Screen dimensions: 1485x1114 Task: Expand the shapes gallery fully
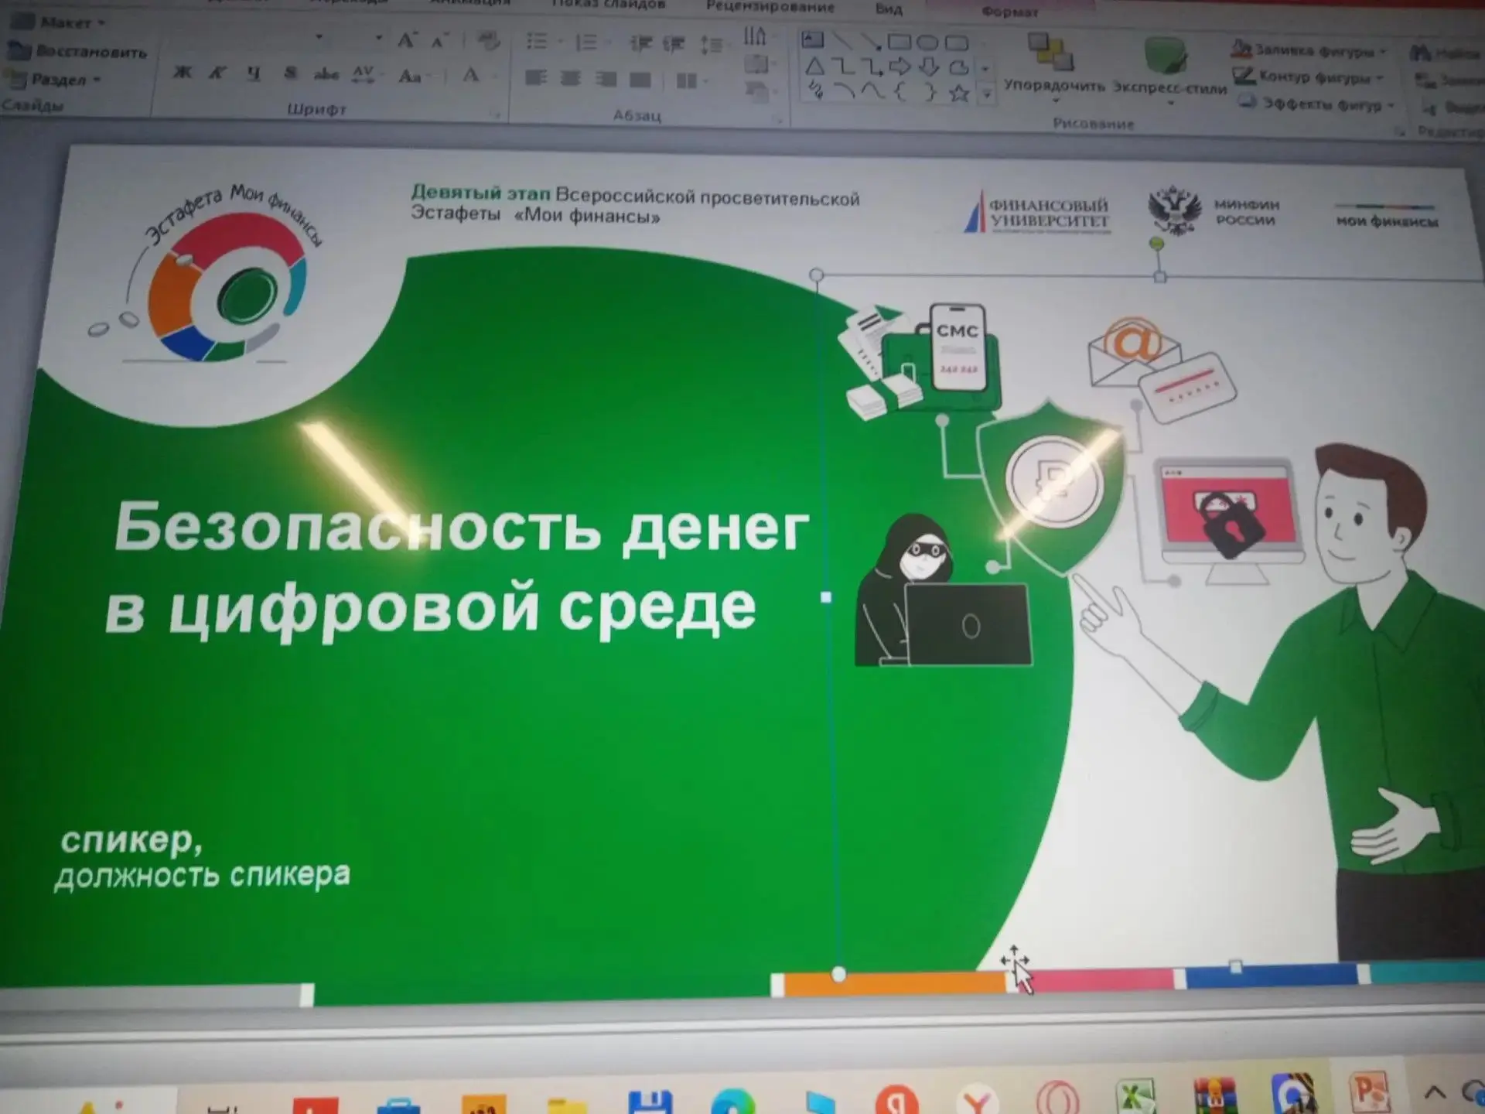[x=986, y=95]
